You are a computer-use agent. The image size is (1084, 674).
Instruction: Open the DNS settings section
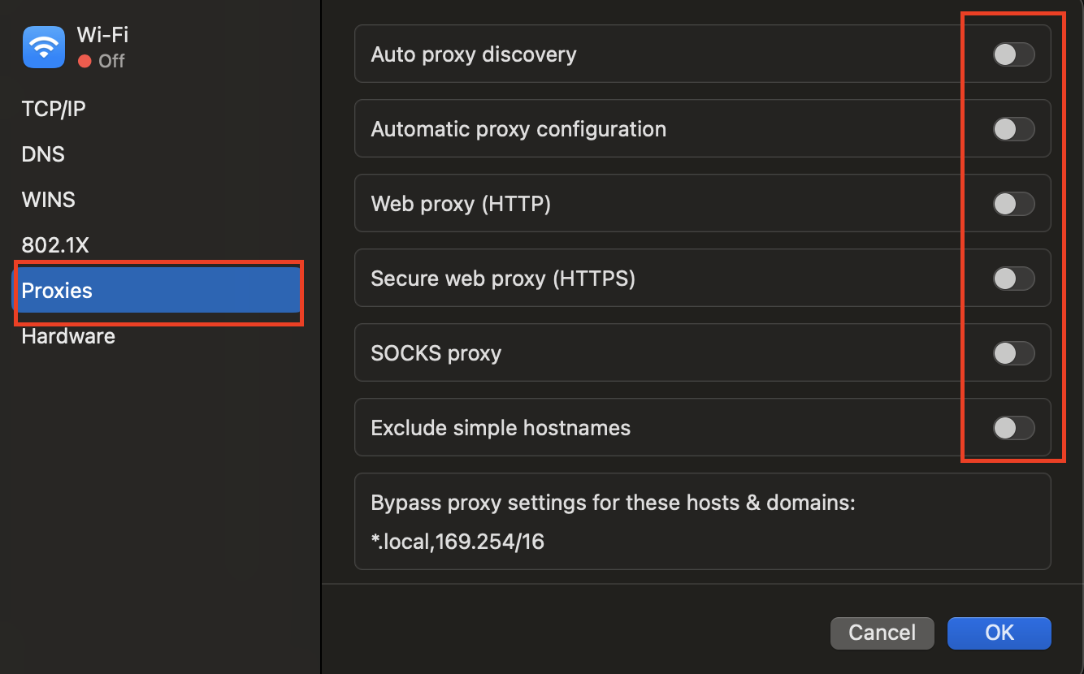tap(43, 153)
